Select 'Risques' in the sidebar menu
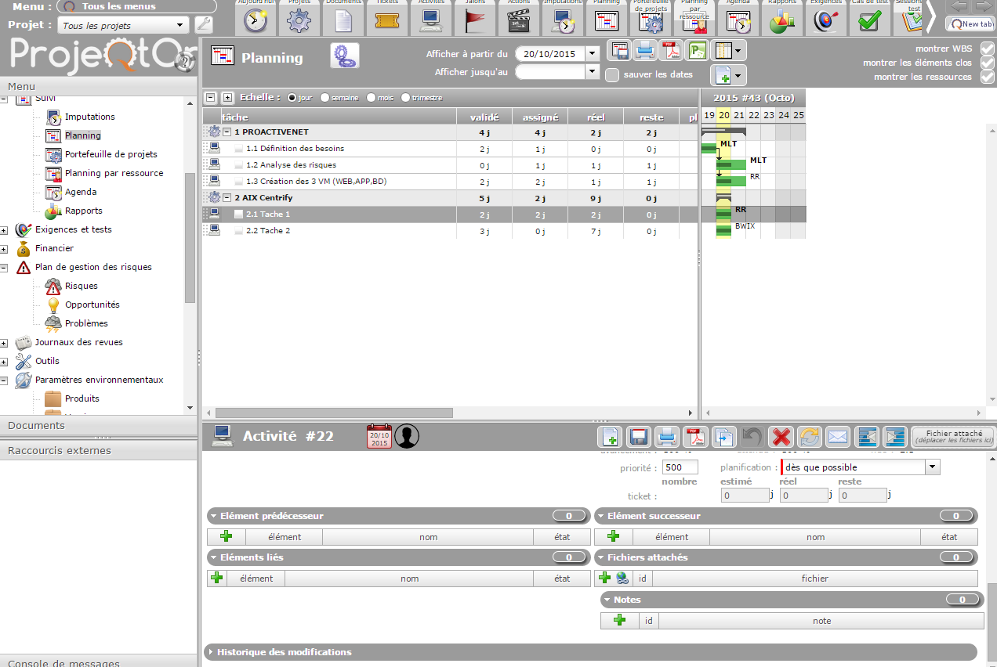This screenshot has height=667, width=997. coord(81,286)
